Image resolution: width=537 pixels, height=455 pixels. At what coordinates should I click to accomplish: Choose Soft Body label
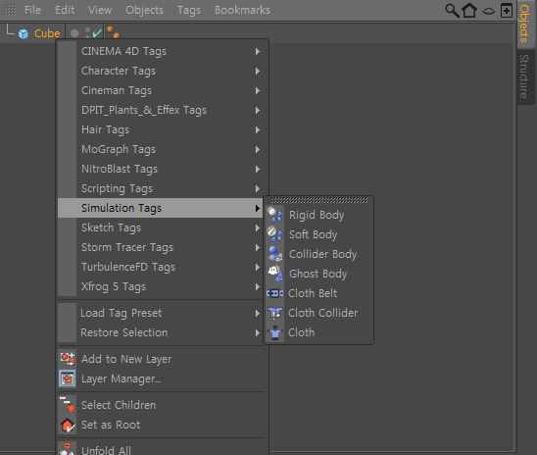click(x=313, y=234)
